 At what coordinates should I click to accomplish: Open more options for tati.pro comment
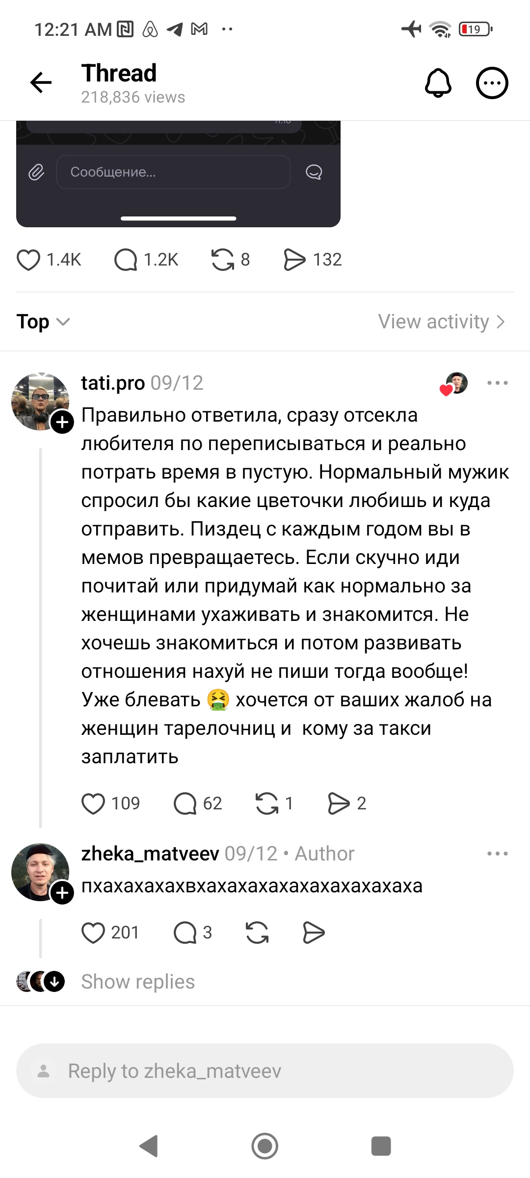pos(497,383)
